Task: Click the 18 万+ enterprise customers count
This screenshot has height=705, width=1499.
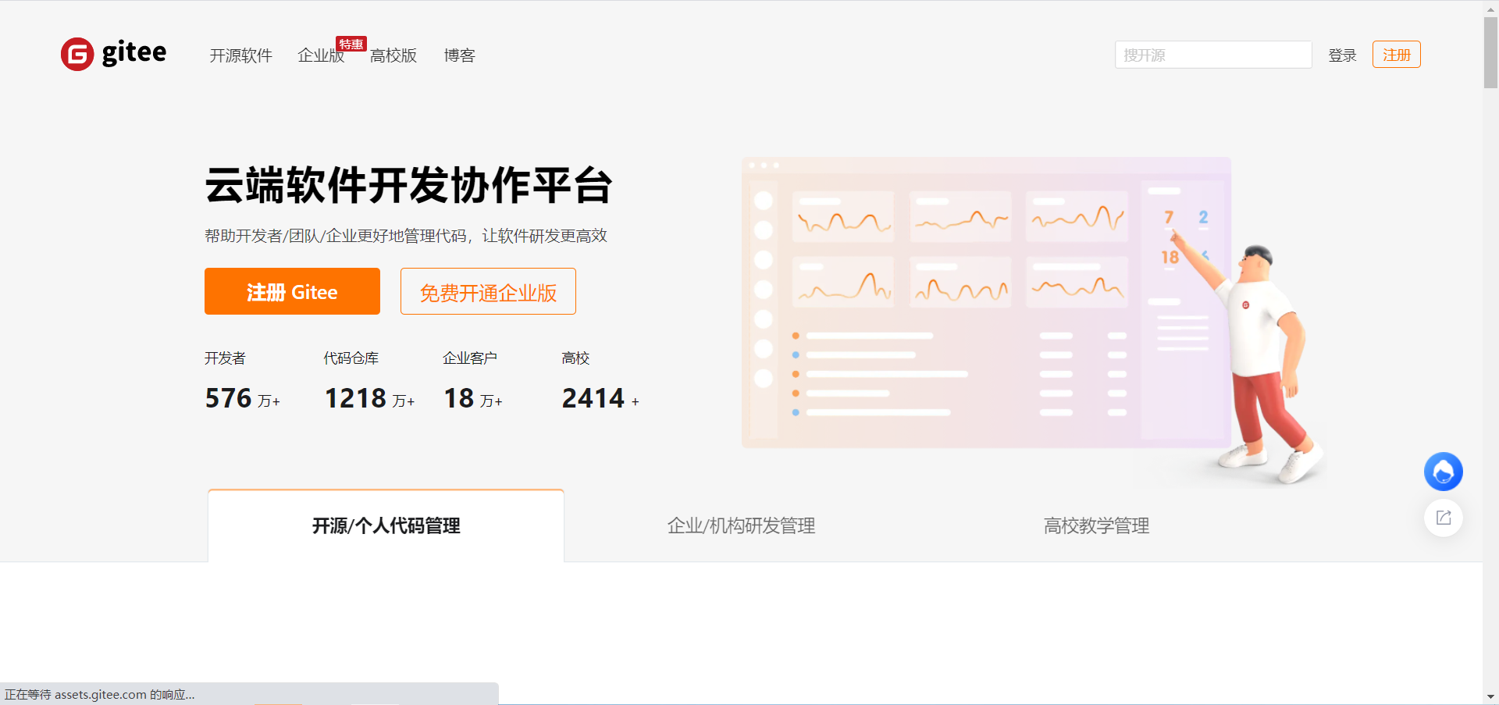Action: [x=473, y=398]
